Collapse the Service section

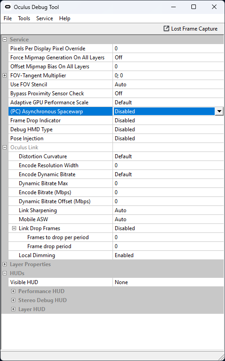pos(4,40)
